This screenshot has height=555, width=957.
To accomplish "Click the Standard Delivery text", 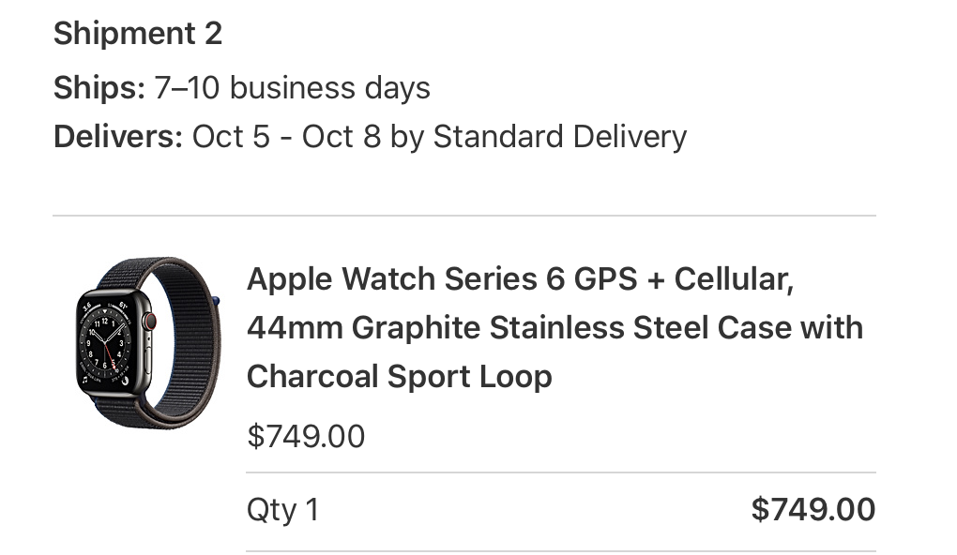I will [x=560, y=136].
